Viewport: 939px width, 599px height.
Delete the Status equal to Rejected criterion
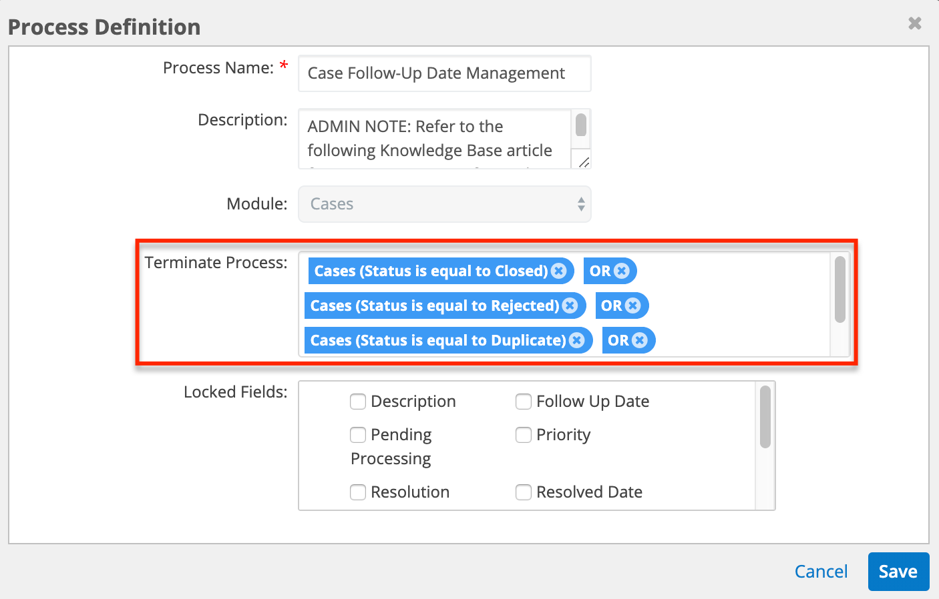(x=570, y=306)
